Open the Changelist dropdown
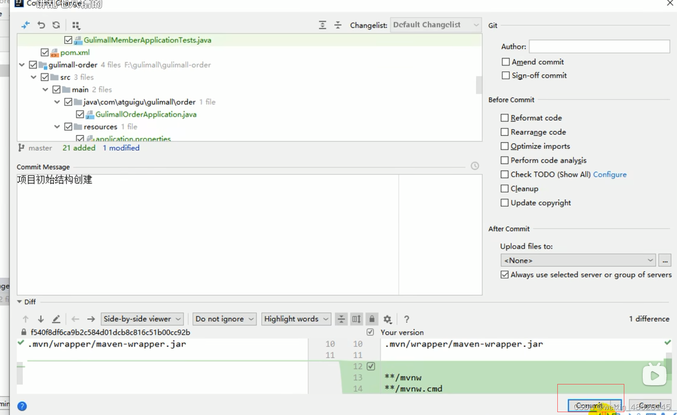 tap(436, 25)
